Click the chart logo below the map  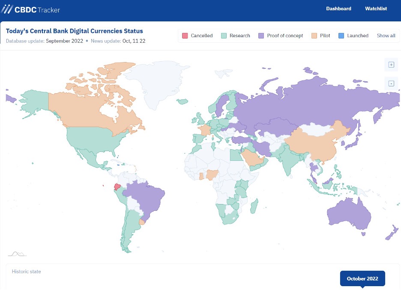17,254
